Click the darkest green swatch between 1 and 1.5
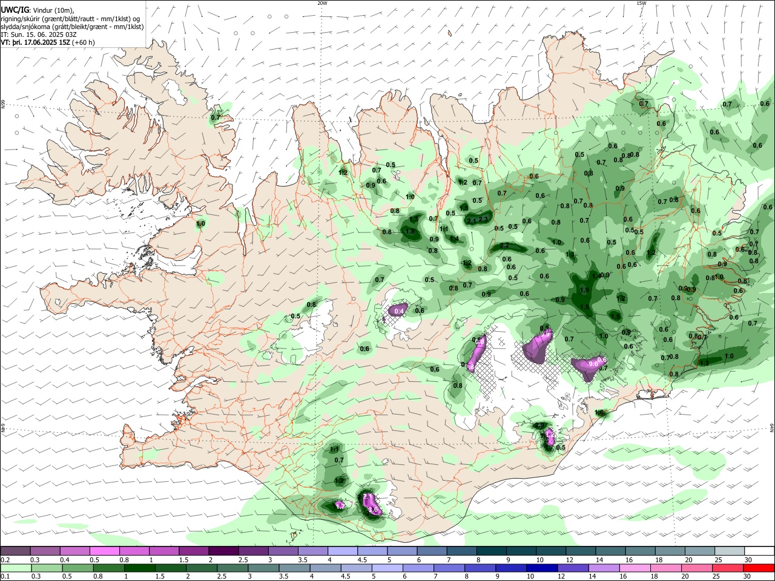 (x=140, y=568)
